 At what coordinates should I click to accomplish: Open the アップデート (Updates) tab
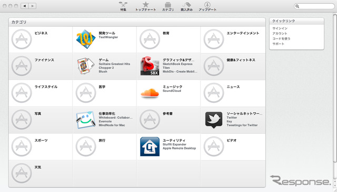(x=207, y=6)
